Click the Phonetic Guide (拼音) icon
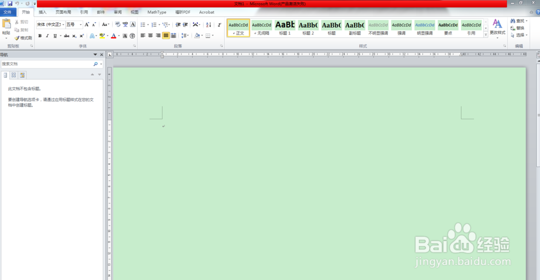540x280 pixels. tap(125, 24)
